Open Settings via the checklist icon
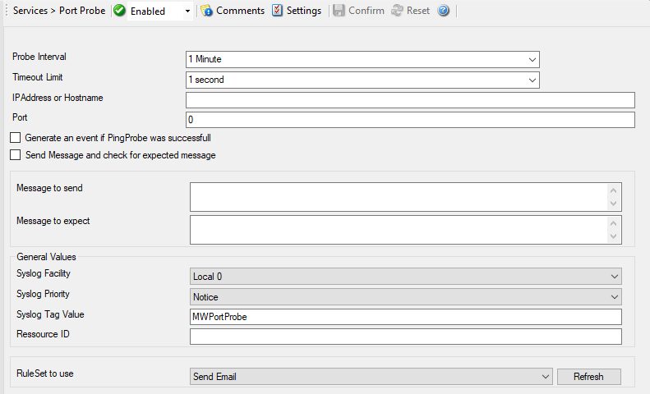Viewport: 650px width, 394px height. click(277, 11)
